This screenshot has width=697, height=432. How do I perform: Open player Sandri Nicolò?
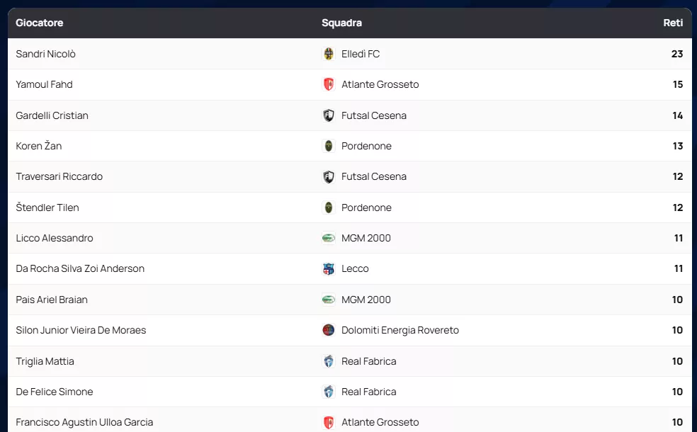[x=45, y=54]
